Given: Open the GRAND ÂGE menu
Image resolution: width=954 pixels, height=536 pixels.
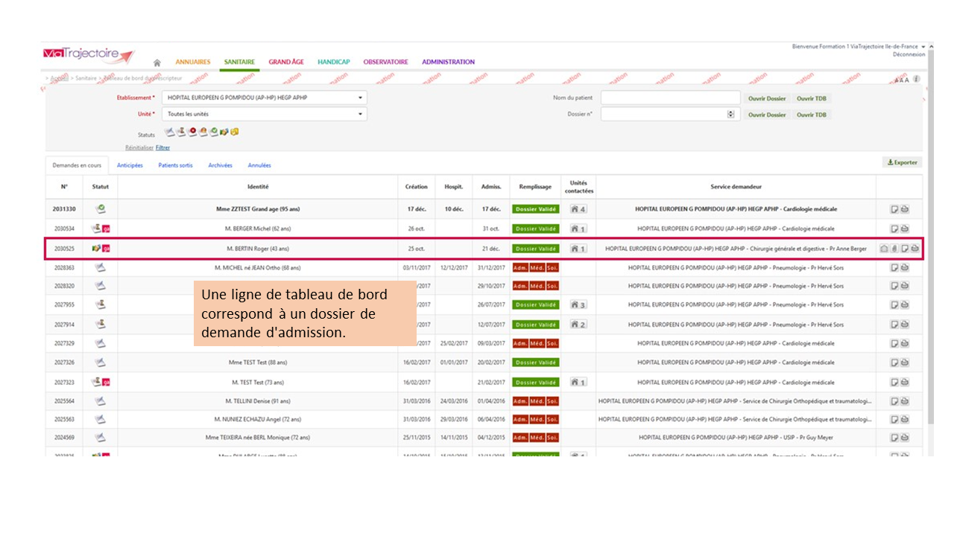Looking at the screenshot, I should pyautogui.click(x=286, y=62).
